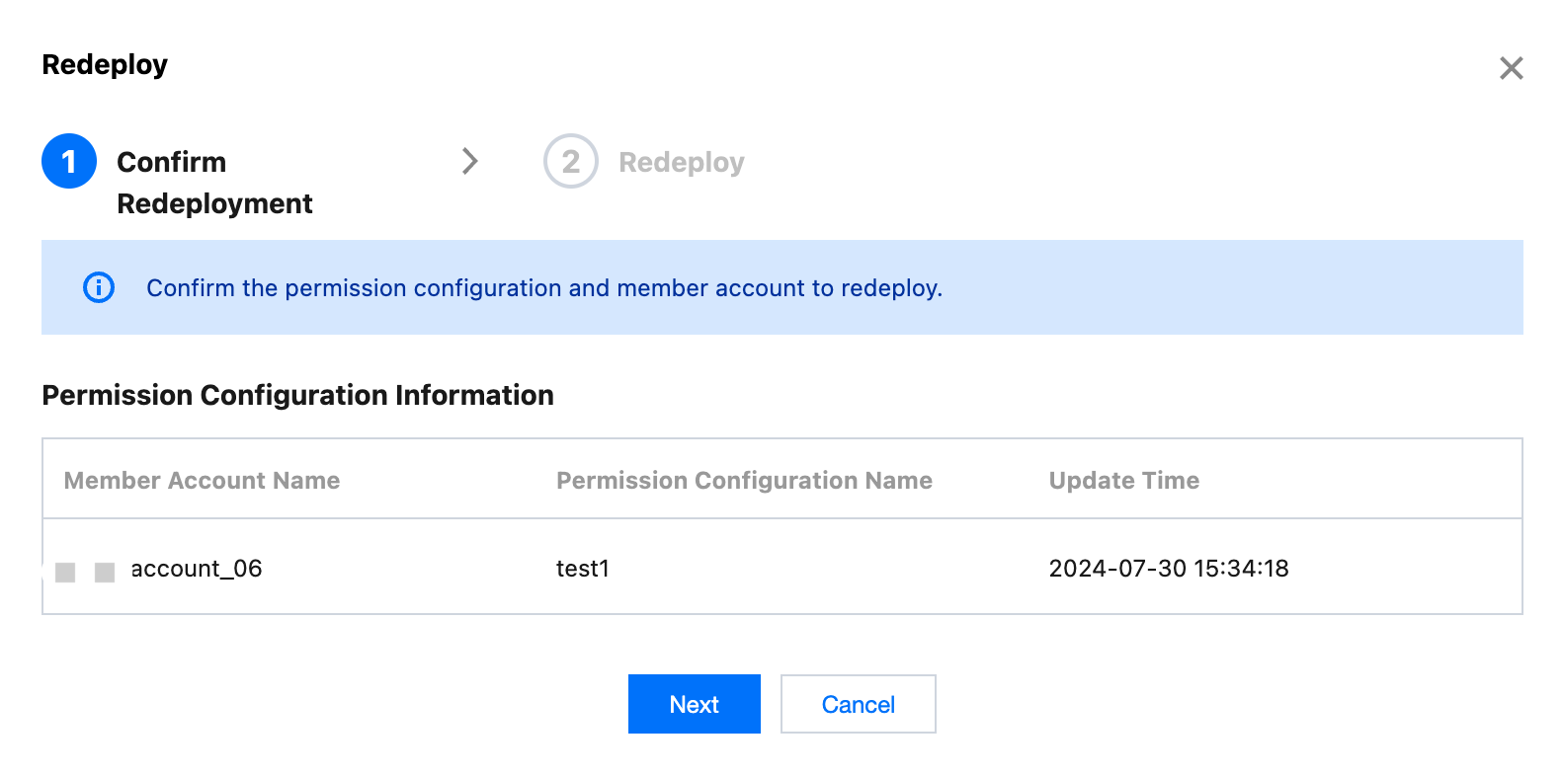Click the chevron arrow between the steps
Image resolution: width=1563 pixels, height=776 pixels.
(x=470, y=161)
